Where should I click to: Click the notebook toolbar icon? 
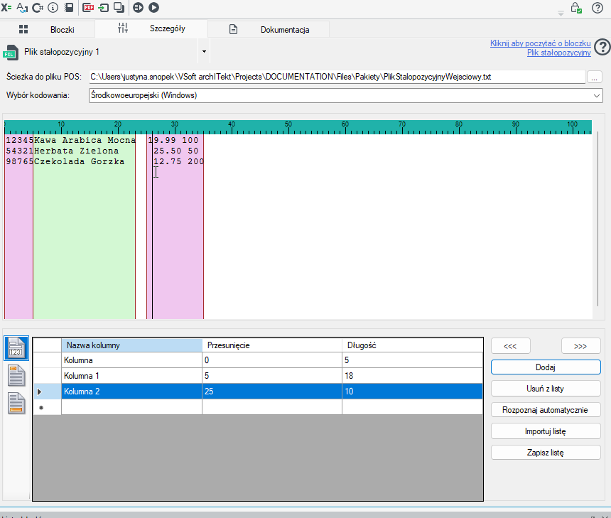click(69, 7)
